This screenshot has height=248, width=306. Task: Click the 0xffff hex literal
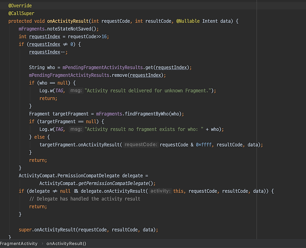pyautogui.click(x=204, y=145)
